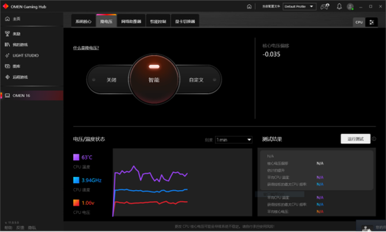
Task: Click the 3.94GHz frequency reading
Action: [92, 180]
